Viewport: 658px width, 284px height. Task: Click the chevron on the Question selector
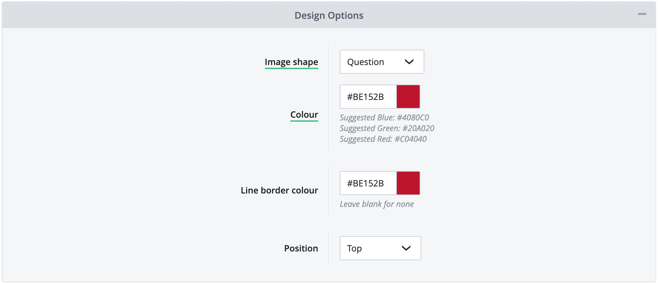409,62
